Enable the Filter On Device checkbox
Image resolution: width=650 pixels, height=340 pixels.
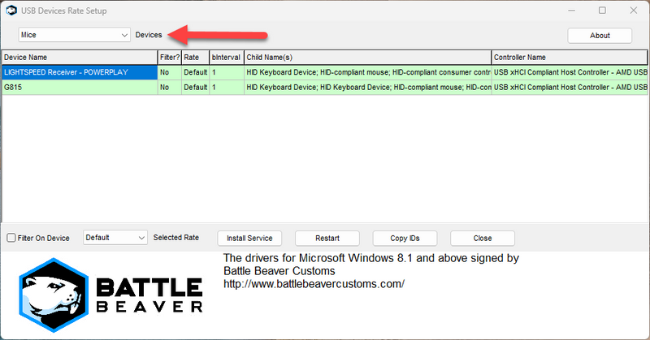pyautogui.click(x=11, y=238)
